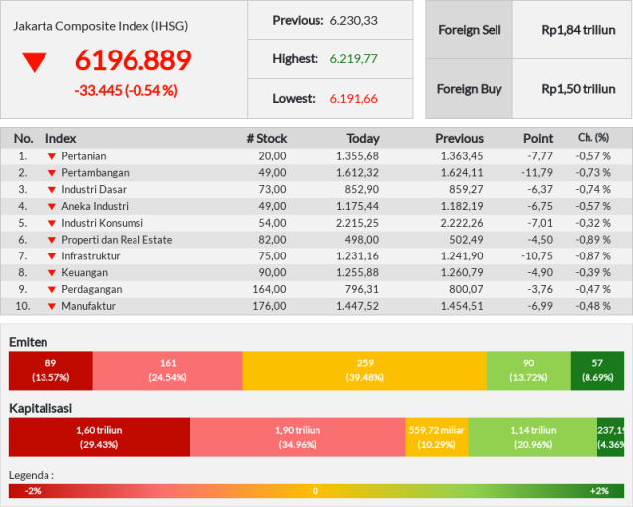Click the red arrow beside Pertanian
The image size is (633, 507).
tap(52, 156)
